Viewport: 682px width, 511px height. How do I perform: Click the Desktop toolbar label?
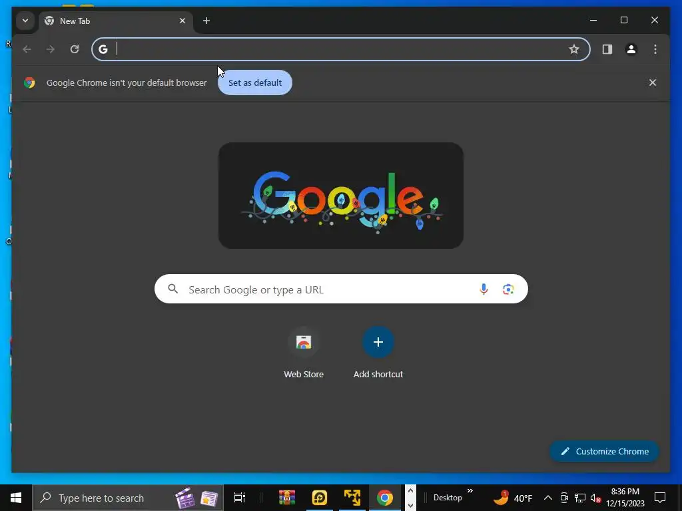[x=448, y=498]
